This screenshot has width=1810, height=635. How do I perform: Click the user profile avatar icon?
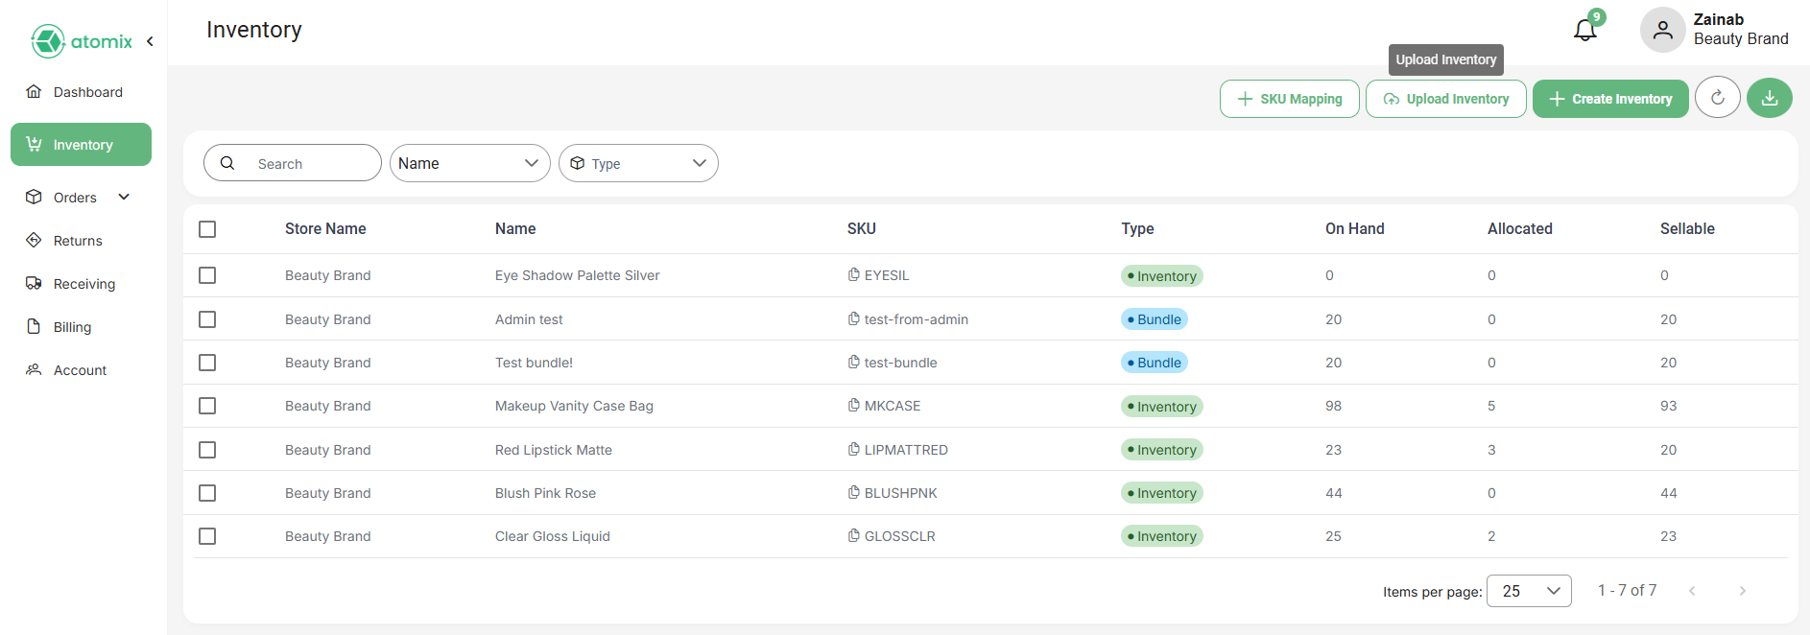pyautogui.click(x=1662, y=30)
